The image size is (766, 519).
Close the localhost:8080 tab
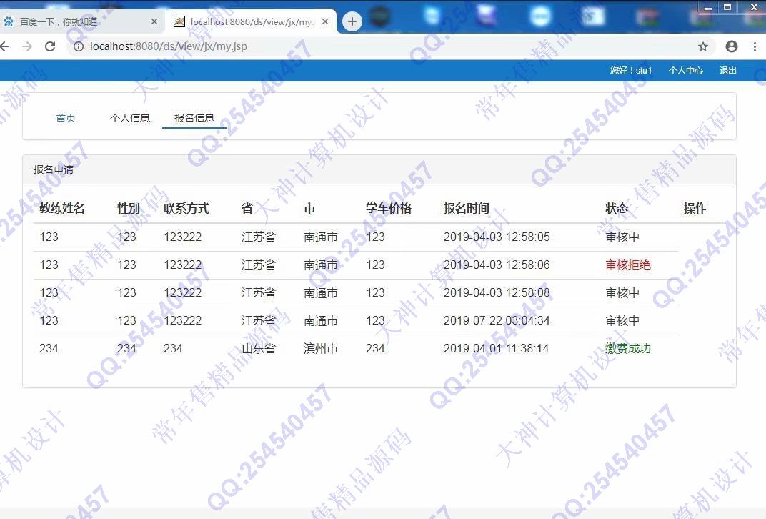[325, 21]
